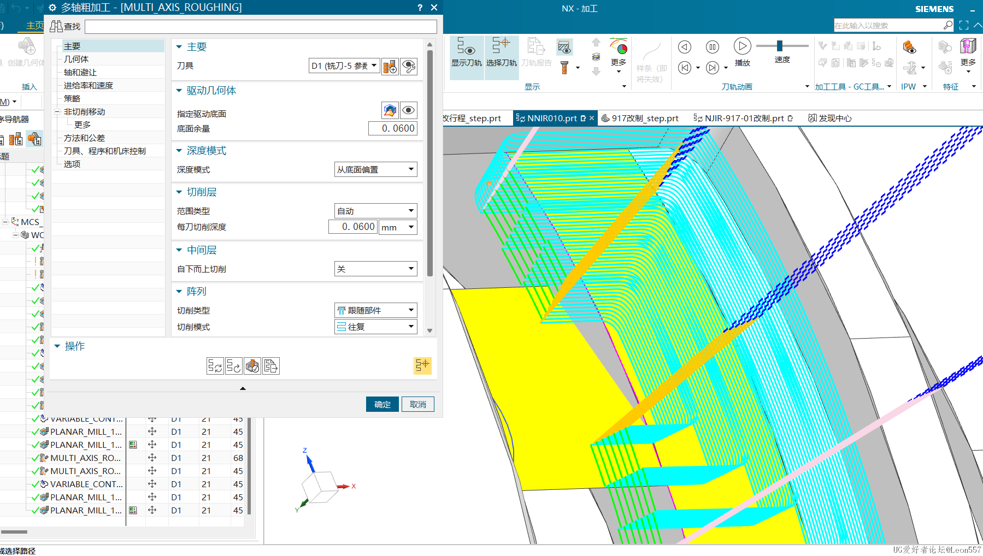Click the Verify tool path icon in 操作
The image size is (983, 556).
point(252,366)
